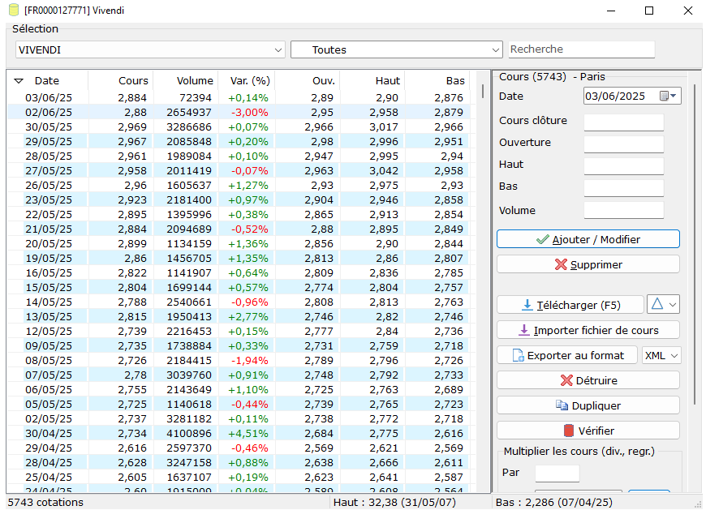
Task: Focus the Recherche search field
Action: 582,49
